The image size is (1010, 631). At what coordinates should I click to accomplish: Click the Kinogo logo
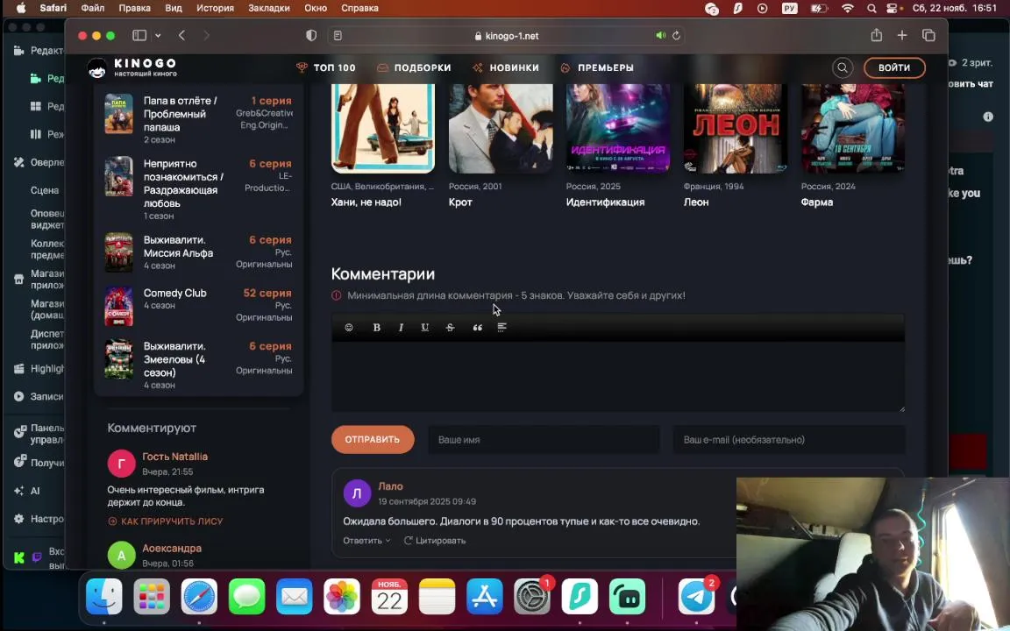point(132,67)
